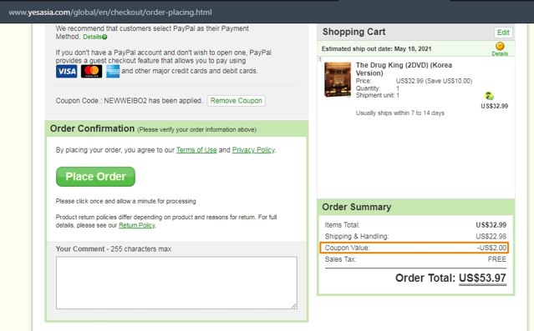Click the Estimated ship out date text
This screenshot has height=331, width=534.
pyautogui.click(x=376, y=49)
